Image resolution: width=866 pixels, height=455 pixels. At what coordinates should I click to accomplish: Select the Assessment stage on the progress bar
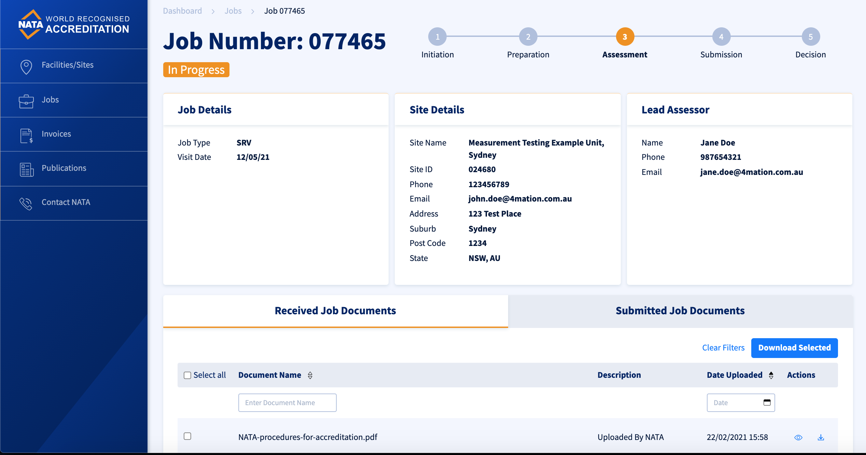pos(625,37)
